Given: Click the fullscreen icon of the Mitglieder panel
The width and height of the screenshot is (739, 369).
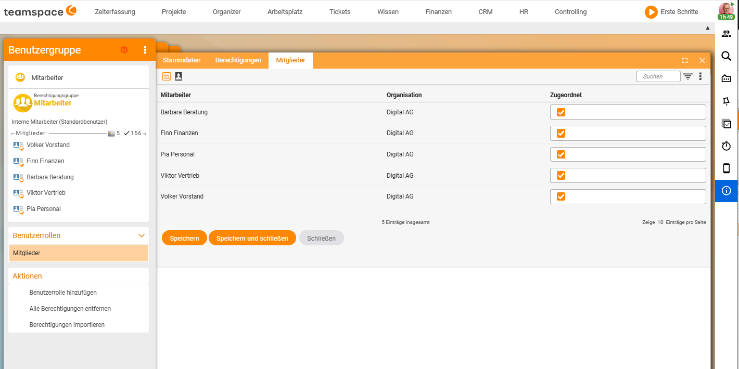Looking at the screenshot, I should pyautogui.click(x=685, y=60).
